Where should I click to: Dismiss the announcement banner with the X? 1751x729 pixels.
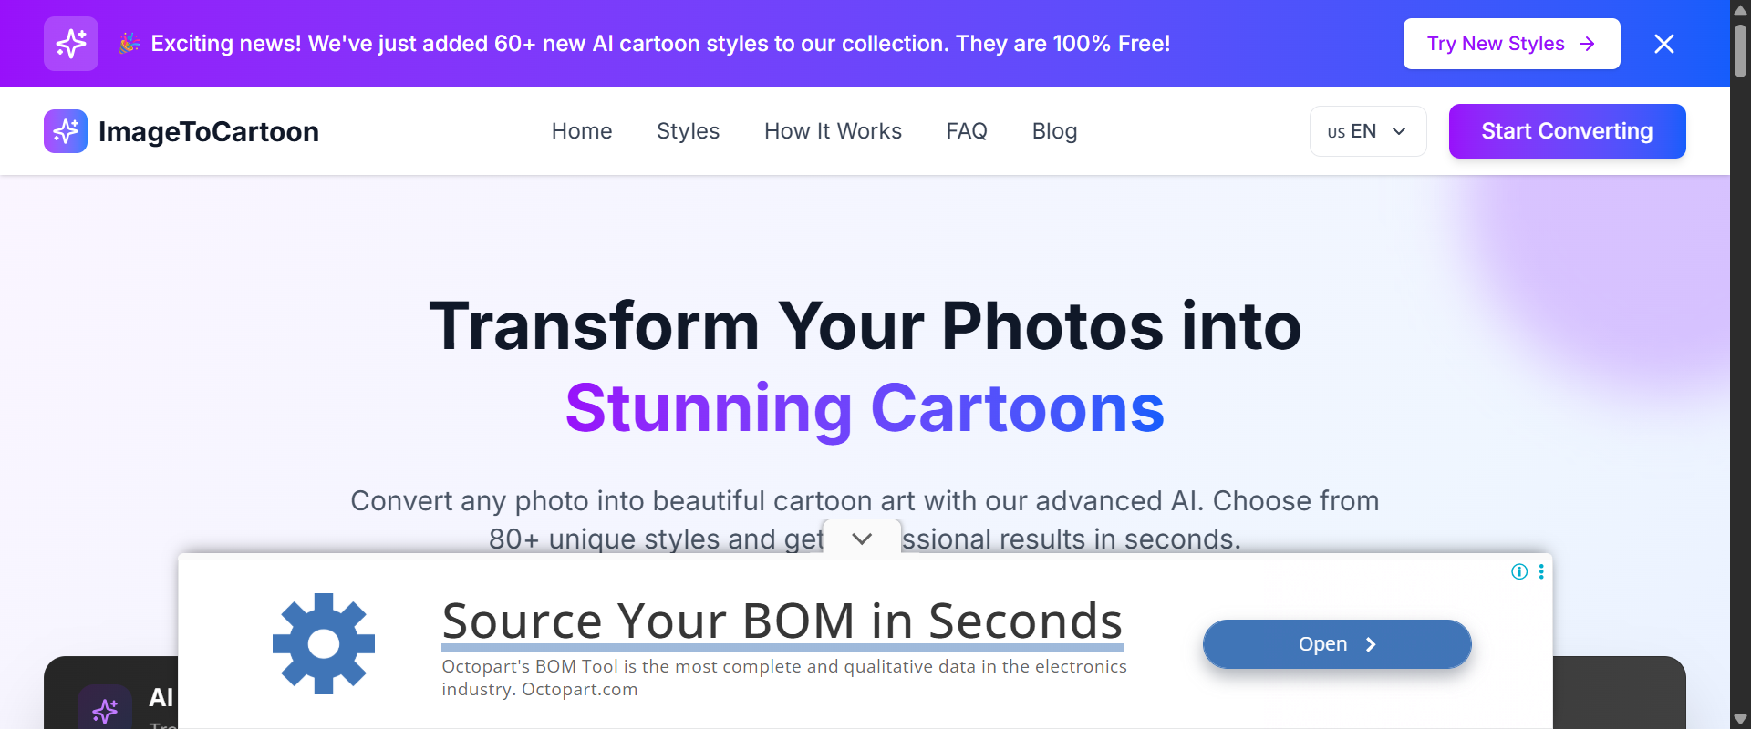click(x=1663, y=43)
